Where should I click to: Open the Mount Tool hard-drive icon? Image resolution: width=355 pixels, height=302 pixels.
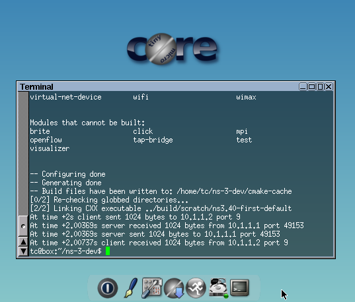click(218, 287)
